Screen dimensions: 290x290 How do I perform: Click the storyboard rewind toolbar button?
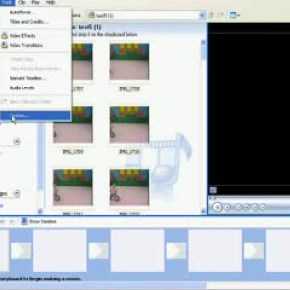pyautogui.click(x=3, y=222)
